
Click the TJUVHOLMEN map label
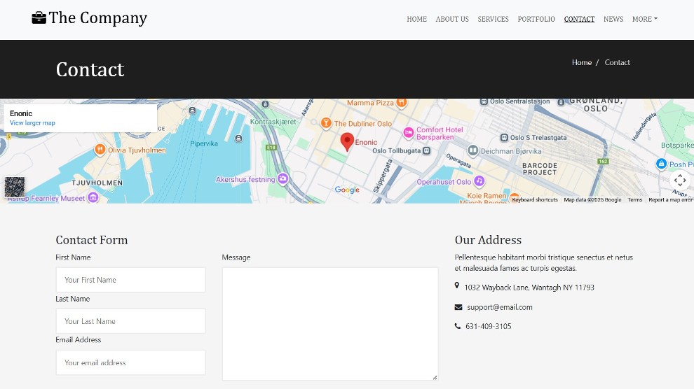(97, 183)
